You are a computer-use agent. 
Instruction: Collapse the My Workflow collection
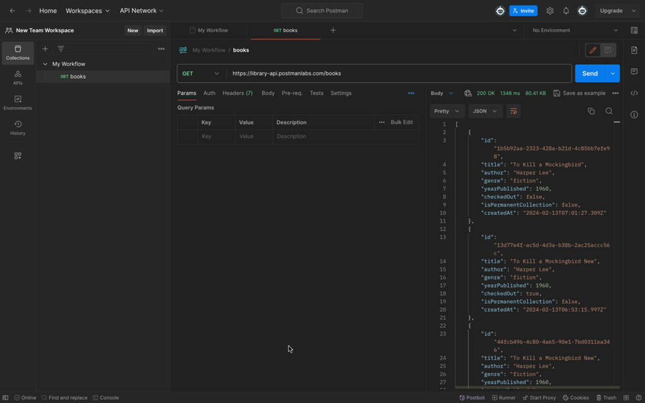(x=45, y=64)
